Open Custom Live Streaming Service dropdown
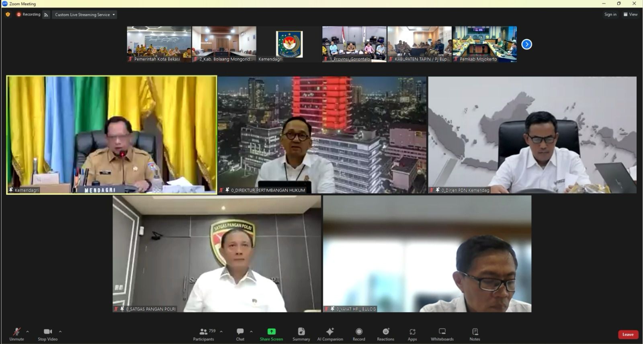643x344 pixels. tap(84, 14)
